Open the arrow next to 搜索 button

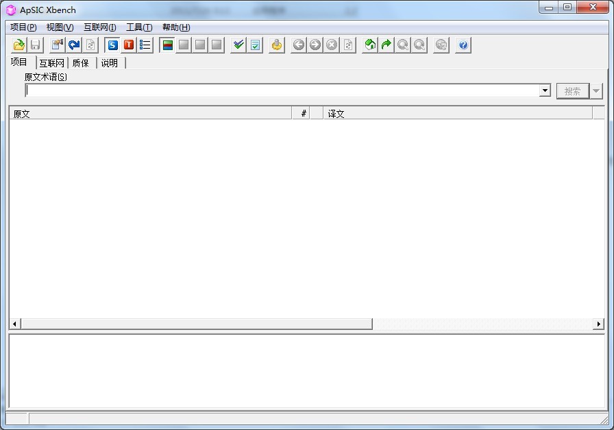pos(596,91)
